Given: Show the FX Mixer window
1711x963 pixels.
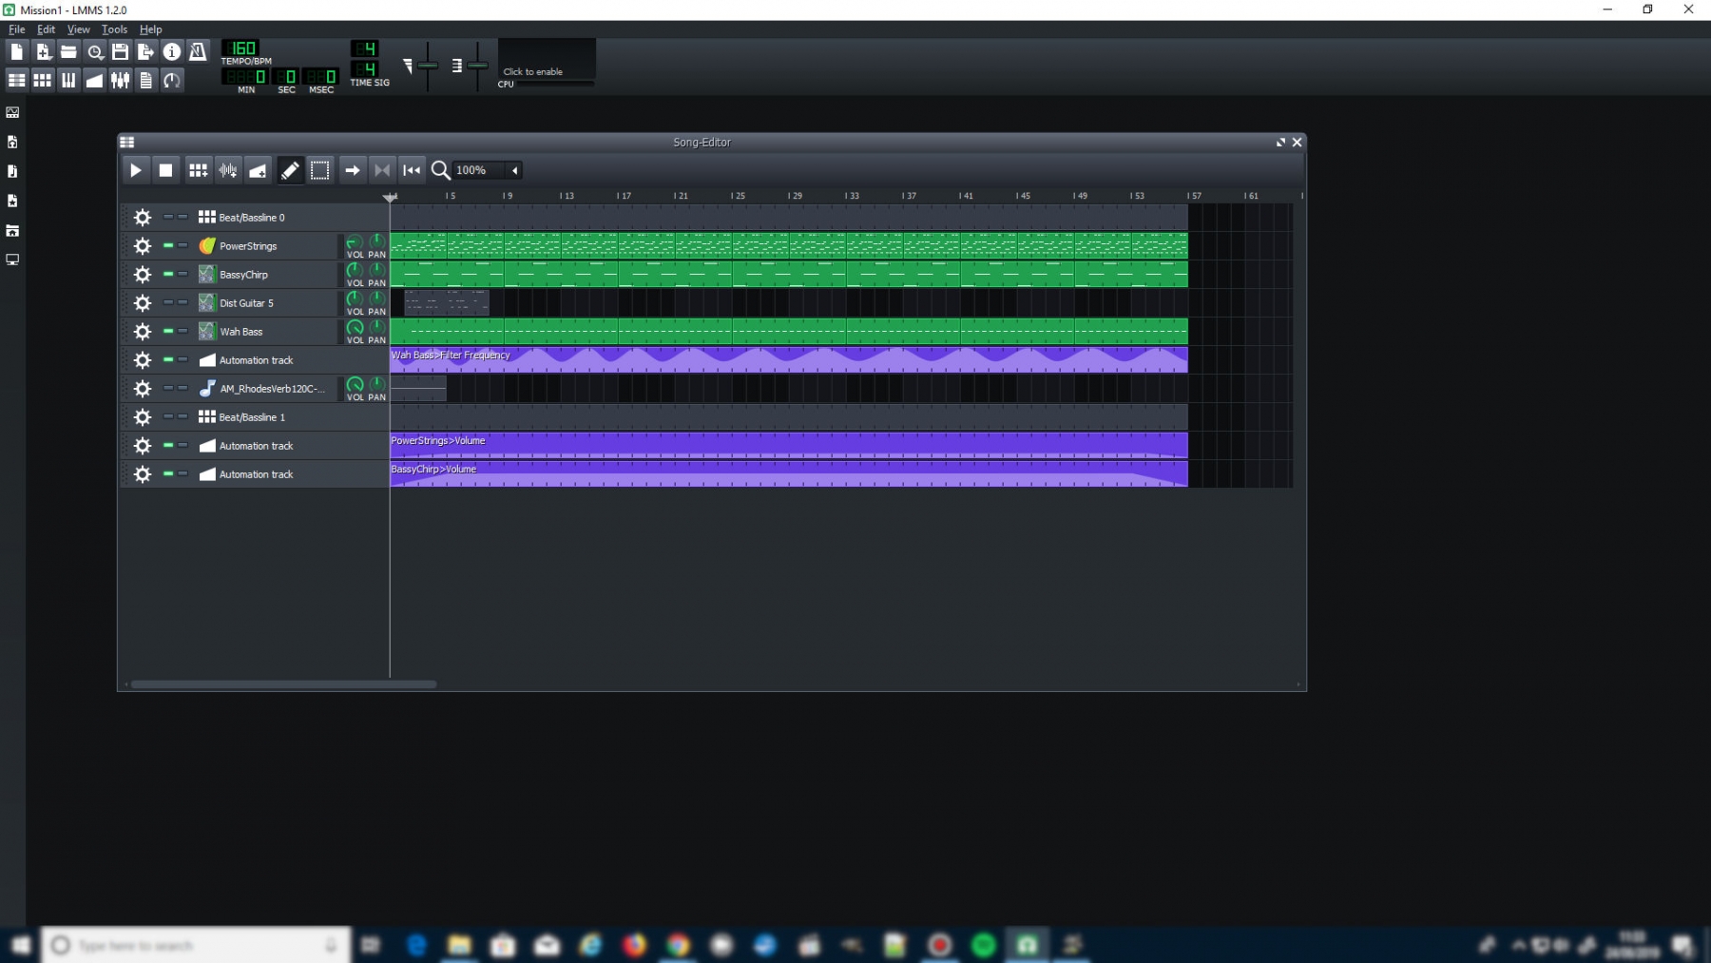Looking at the screenshot, I should click(120, 81).
